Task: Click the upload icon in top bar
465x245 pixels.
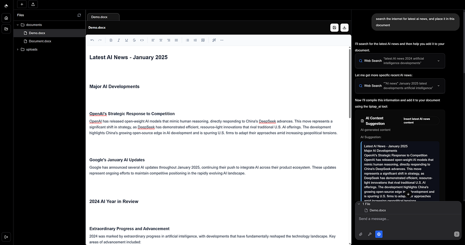Action: tap(33, 4)
